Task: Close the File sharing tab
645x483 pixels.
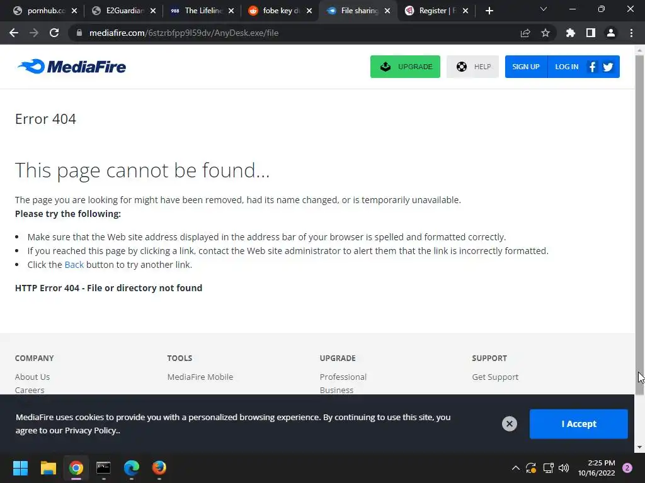Action: [387, 11]
